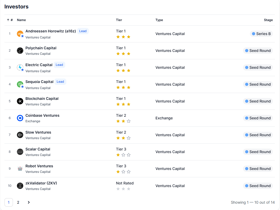Click the Andreessen Horowitz logo icon

[x=20, y=34]
